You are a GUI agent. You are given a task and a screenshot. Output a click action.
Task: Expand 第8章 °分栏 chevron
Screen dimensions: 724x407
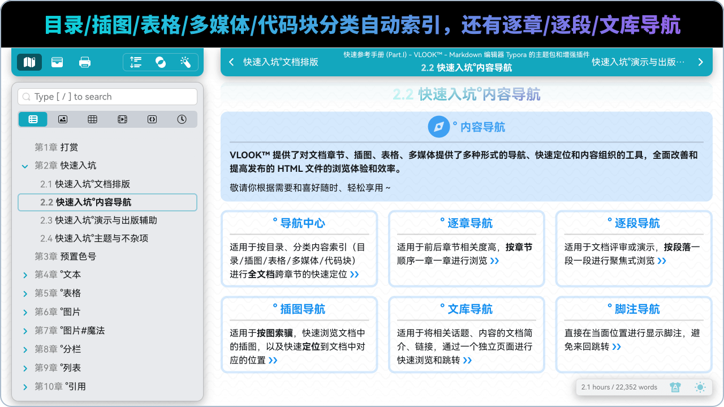pyautogui.click(x=25, y=350)
